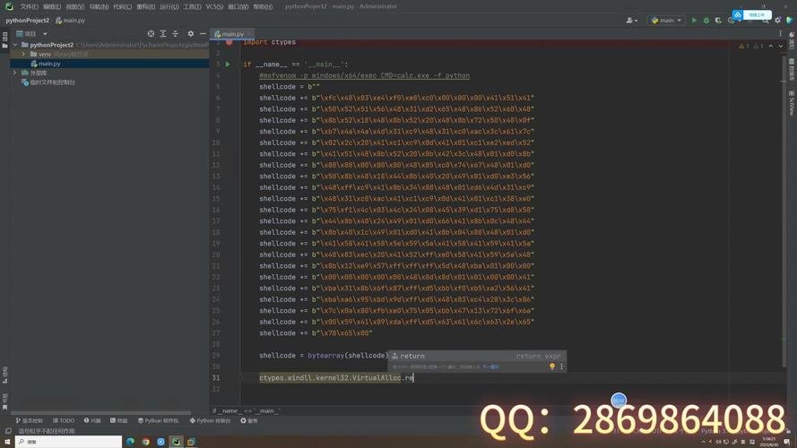Click the lightbulb icon in completion popup
The width and height of the screenshot is (797, 448).
pos(552,366)
